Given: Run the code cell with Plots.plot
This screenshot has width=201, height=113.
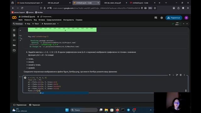Looking at the screenshot, I should click(25, 78).
